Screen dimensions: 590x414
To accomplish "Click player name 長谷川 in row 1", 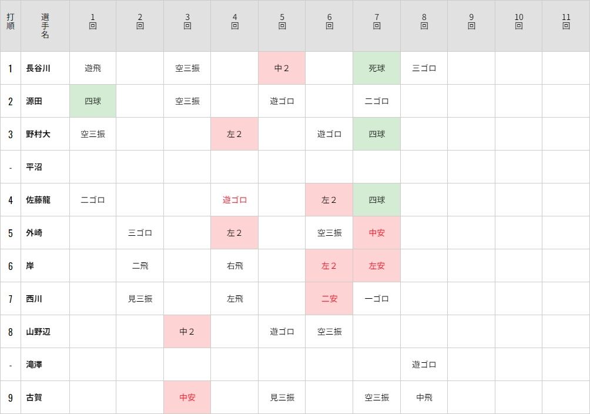I will [x=38, y=68].
